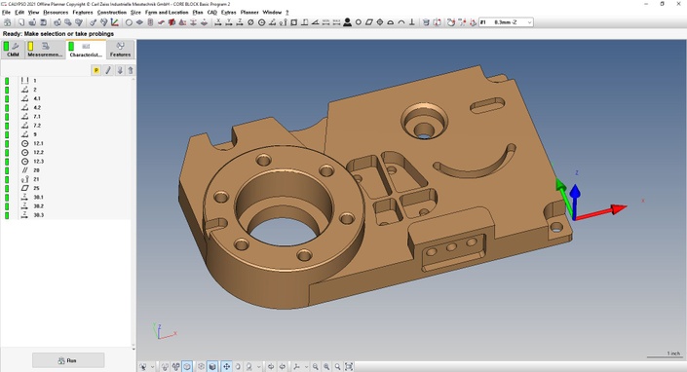Expand the coordinate system dropdown arrow
The height and width of the screenshot is (372, 687).
tap(306, 367)
